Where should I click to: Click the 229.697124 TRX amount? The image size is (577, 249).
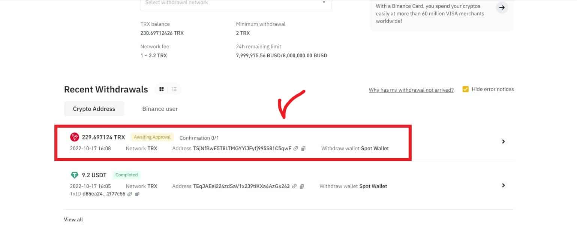point(103,137)
